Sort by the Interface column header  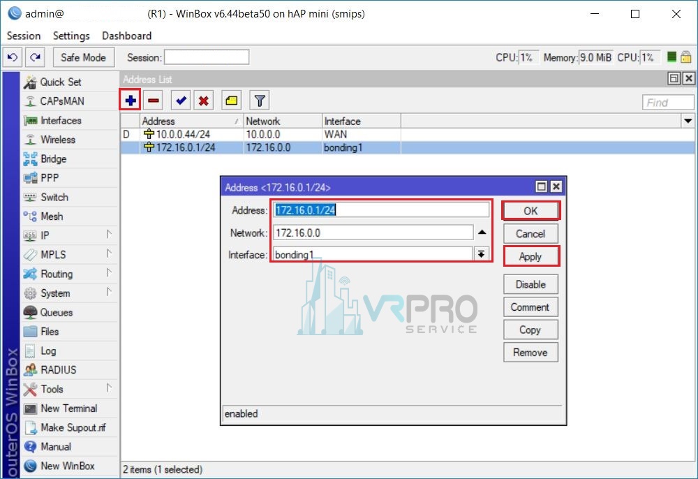pos(362,121)
